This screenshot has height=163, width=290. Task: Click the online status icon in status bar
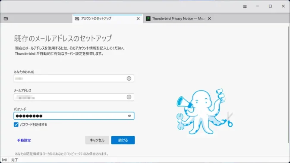click(x=4, y=160)
